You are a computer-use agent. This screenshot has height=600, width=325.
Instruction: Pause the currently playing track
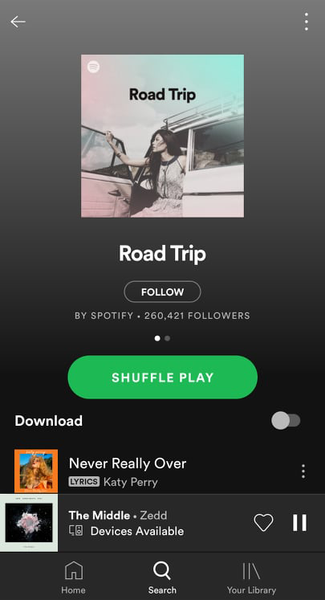coord(300,522)
